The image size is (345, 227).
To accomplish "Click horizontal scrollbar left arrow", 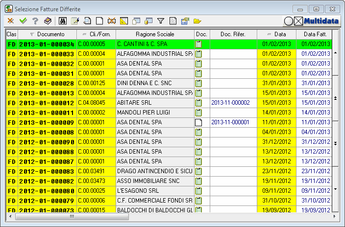I will 10,216.
